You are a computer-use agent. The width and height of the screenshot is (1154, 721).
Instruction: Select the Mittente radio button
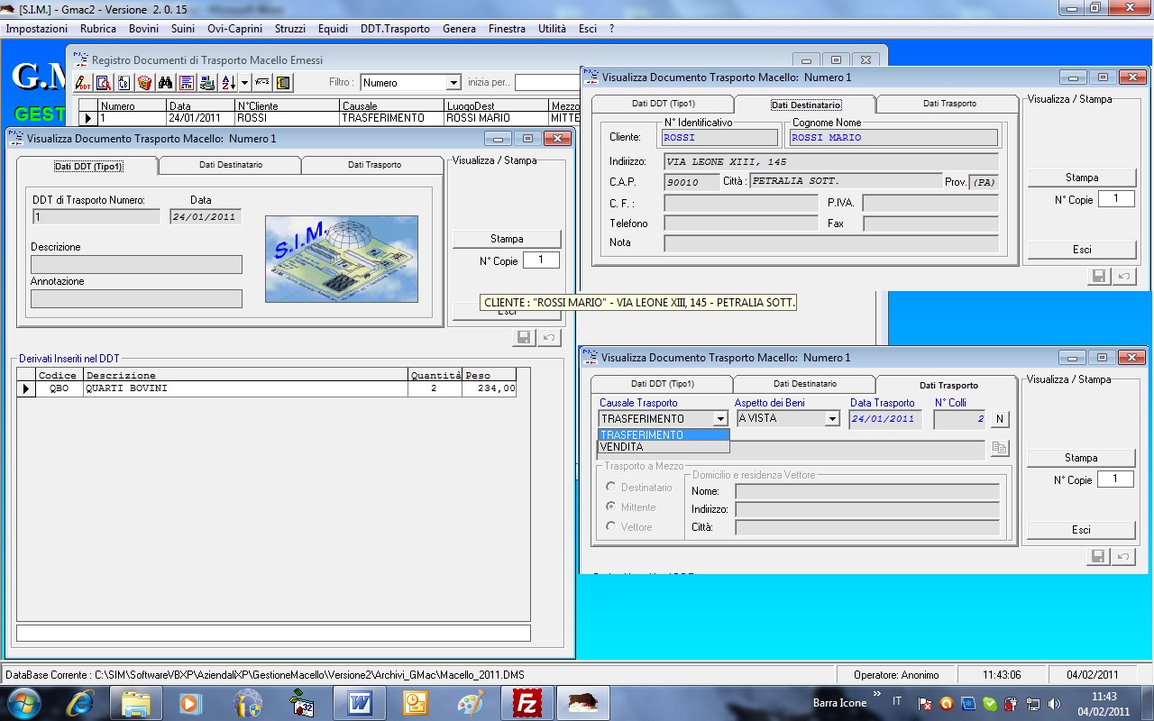tap(611, 507)
